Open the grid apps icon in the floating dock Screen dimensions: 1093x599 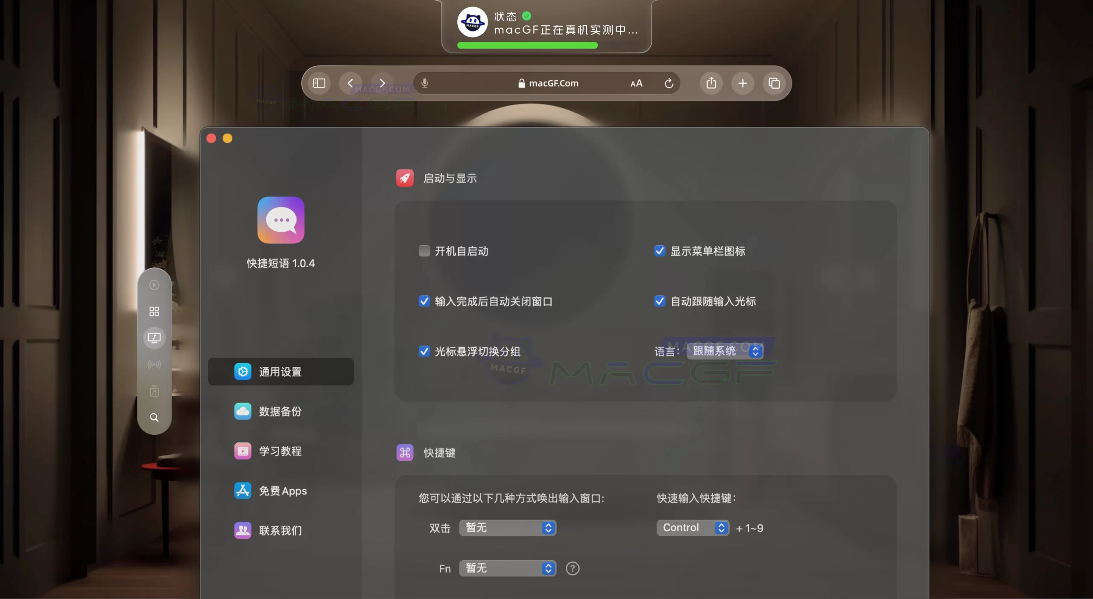point(154,311)
